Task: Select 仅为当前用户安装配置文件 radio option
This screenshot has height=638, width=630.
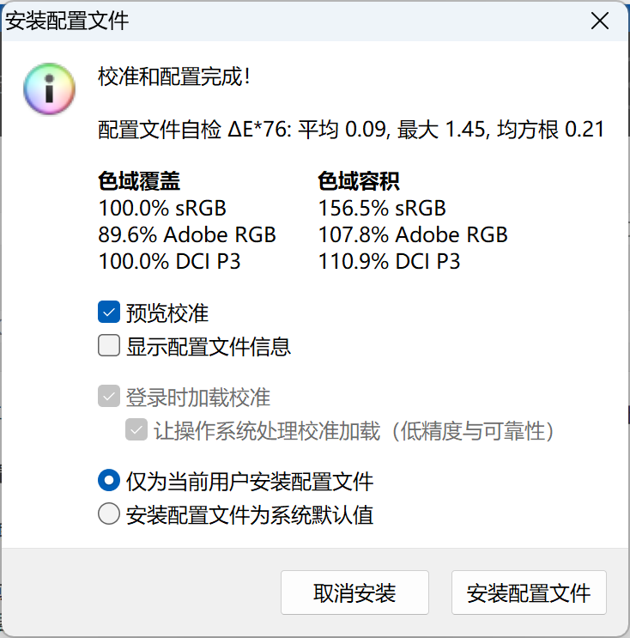Action: tap(109, 481)
